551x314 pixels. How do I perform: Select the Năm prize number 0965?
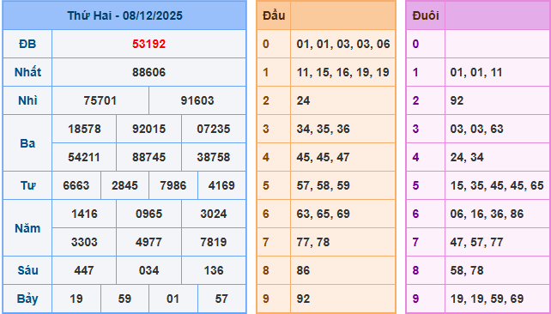coord(148,214)
